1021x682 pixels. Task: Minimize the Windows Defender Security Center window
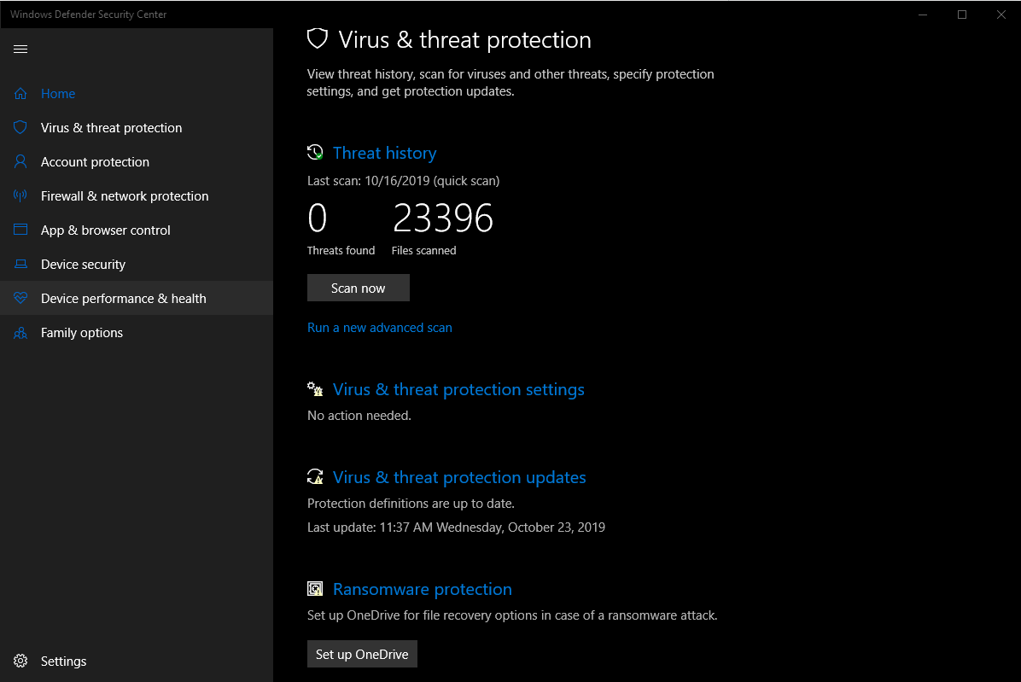pyautogui.click(x=923, y=15)
